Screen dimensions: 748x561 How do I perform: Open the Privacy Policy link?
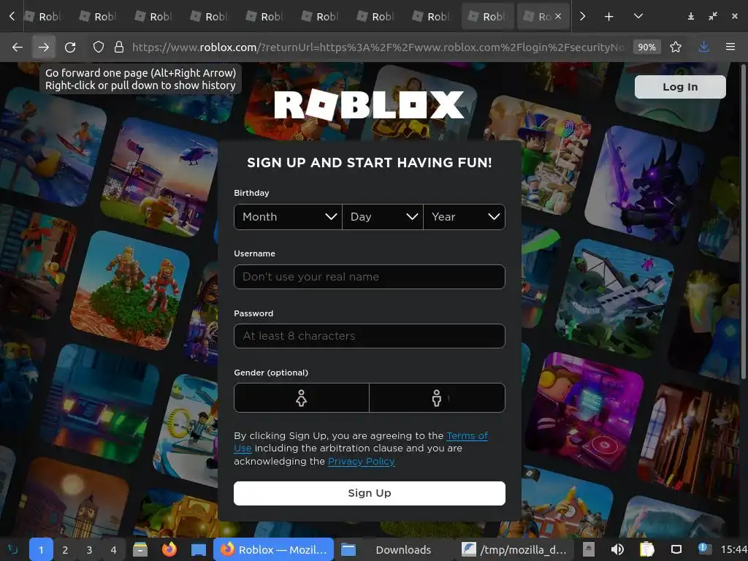coord(361,462)
